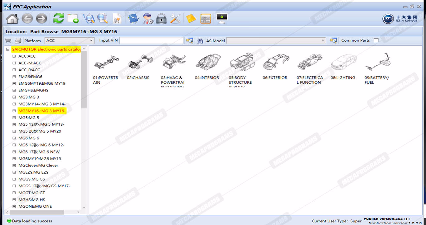Open the Platform ACC dropdown

tap(70, 40)
